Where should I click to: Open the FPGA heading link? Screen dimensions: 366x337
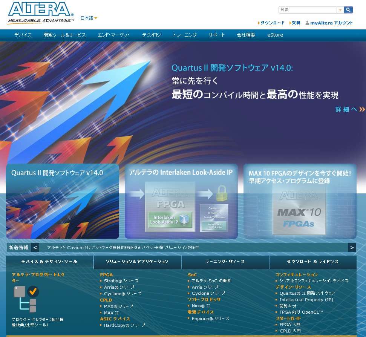(106, 275)
